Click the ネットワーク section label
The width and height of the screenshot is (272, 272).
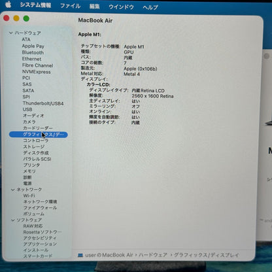point(29,190)
